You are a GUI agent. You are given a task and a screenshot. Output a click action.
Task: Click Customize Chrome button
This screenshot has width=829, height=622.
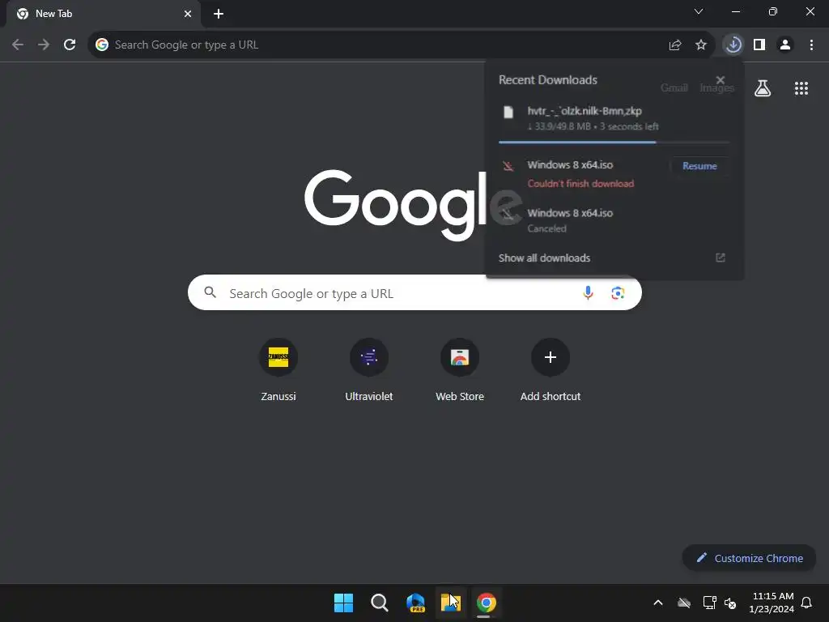click(x=749, y=558)
